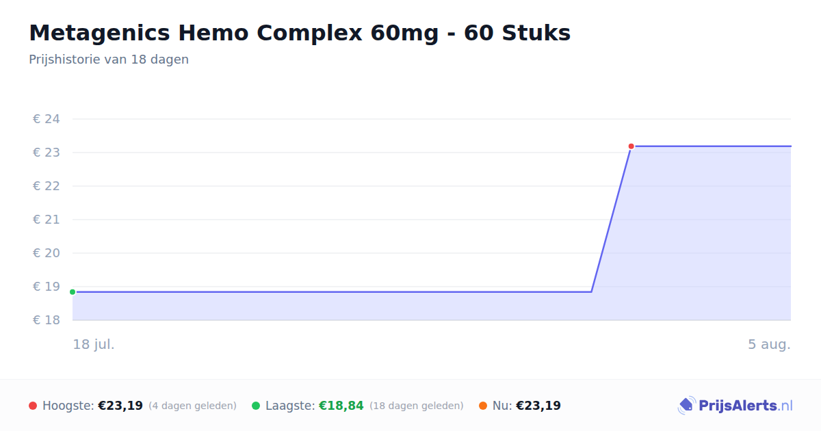Click the product title Metagenics Hemo Complex
This screenshot has height=431, width=821.
[300, 33]
